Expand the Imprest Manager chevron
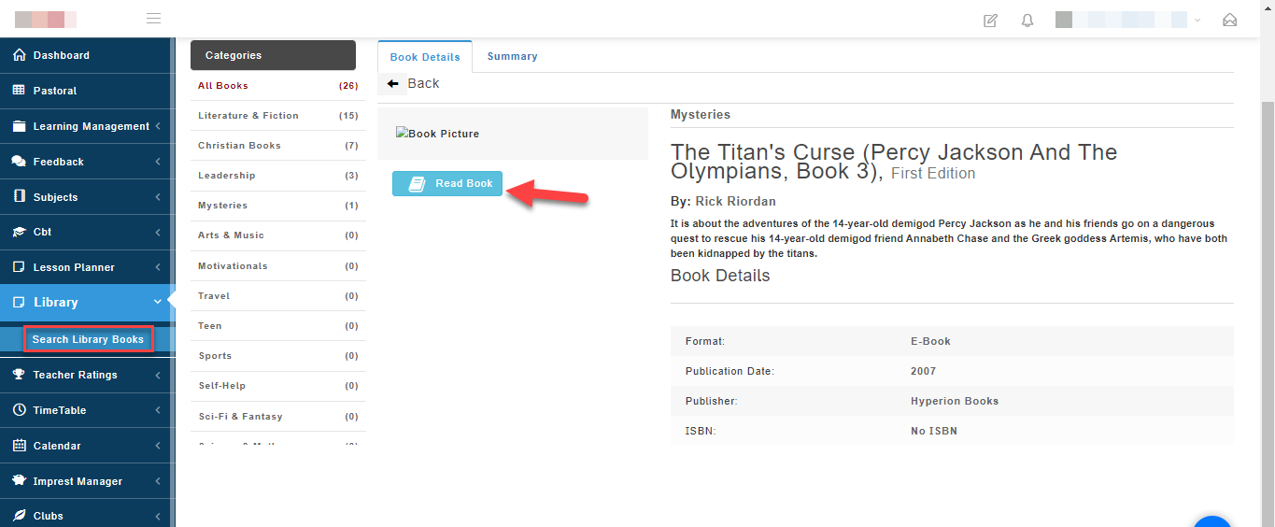The image size is (1275, 527). click(158, 481)
